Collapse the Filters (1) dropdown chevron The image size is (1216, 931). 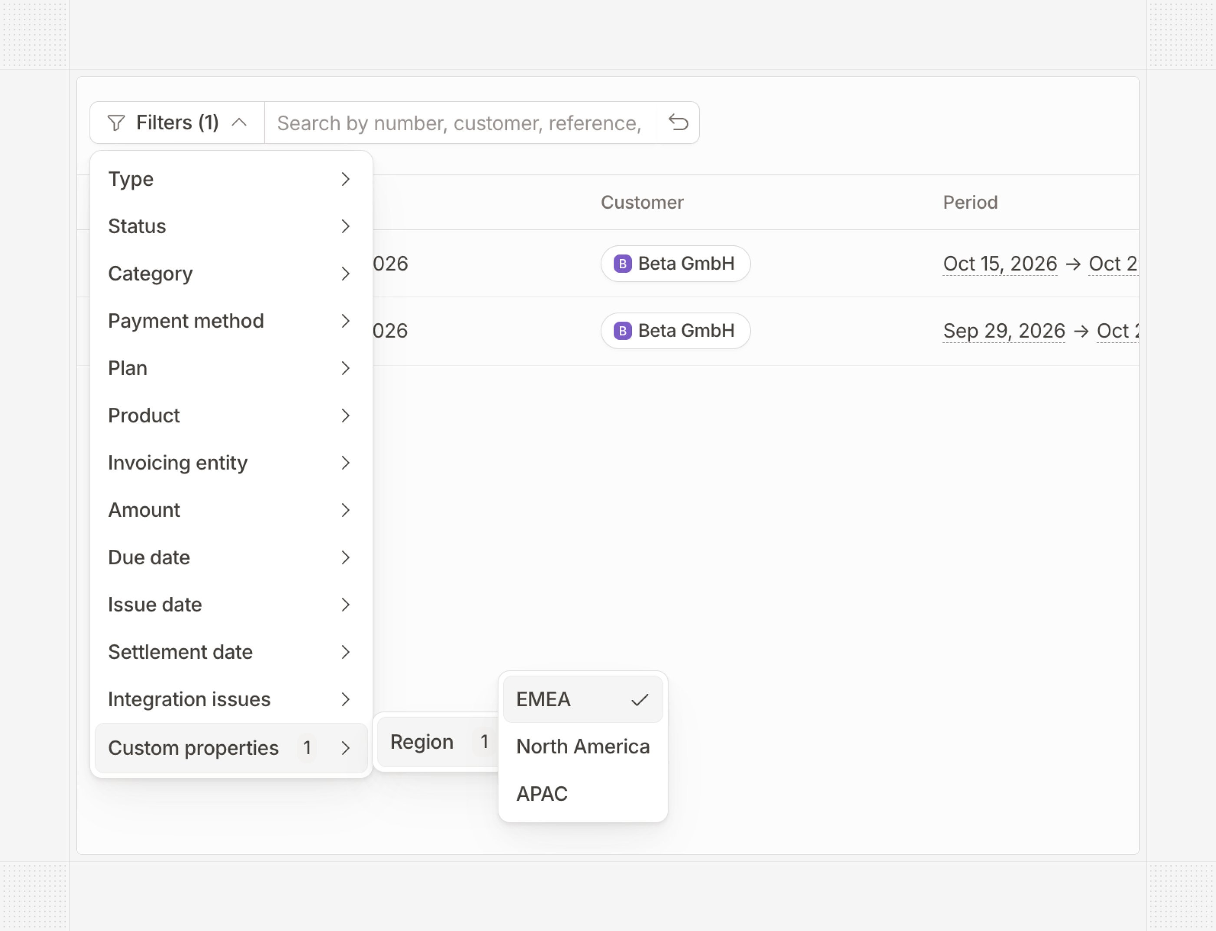click(239, 122)
